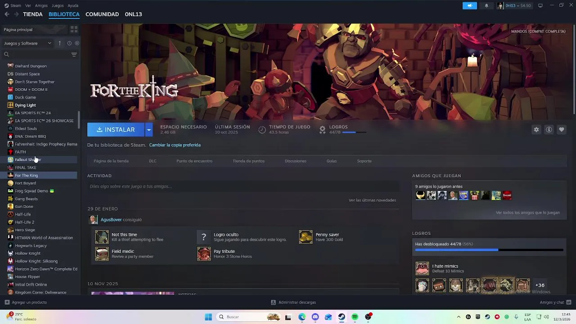The image size is (576, 324).
Task: Click the Logro oculto question mark icon
Action: coord(204,237)
